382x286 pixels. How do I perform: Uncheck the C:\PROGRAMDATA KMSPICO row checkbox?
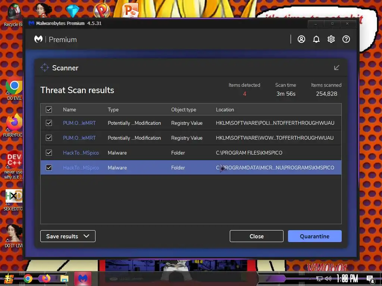tap(49, 168)
